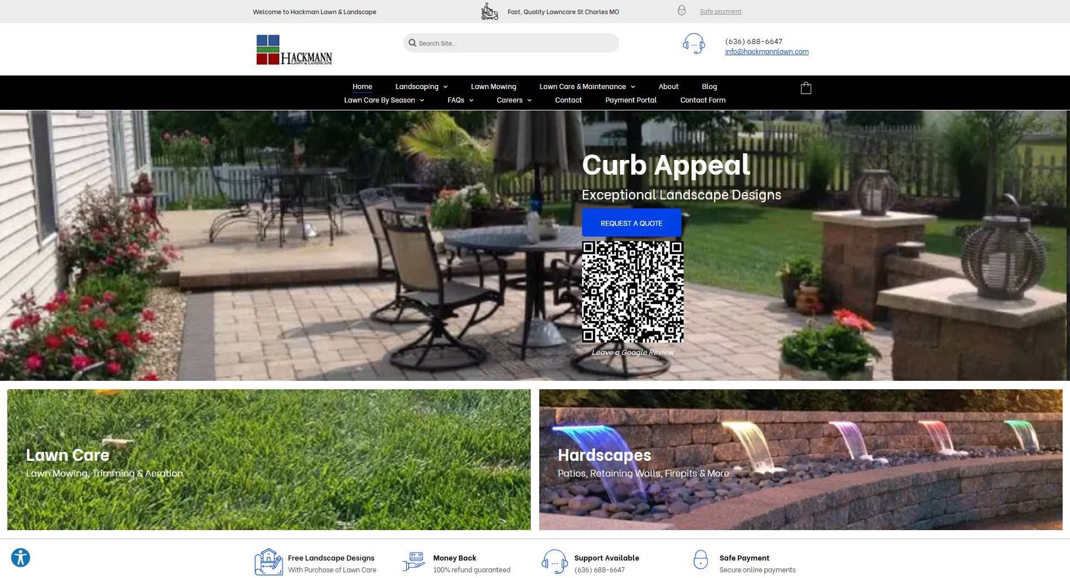The height and width of the screenshot is (578, 1070).
Task: Click the Curb Appeal hero heading
Action: (666, 165)
